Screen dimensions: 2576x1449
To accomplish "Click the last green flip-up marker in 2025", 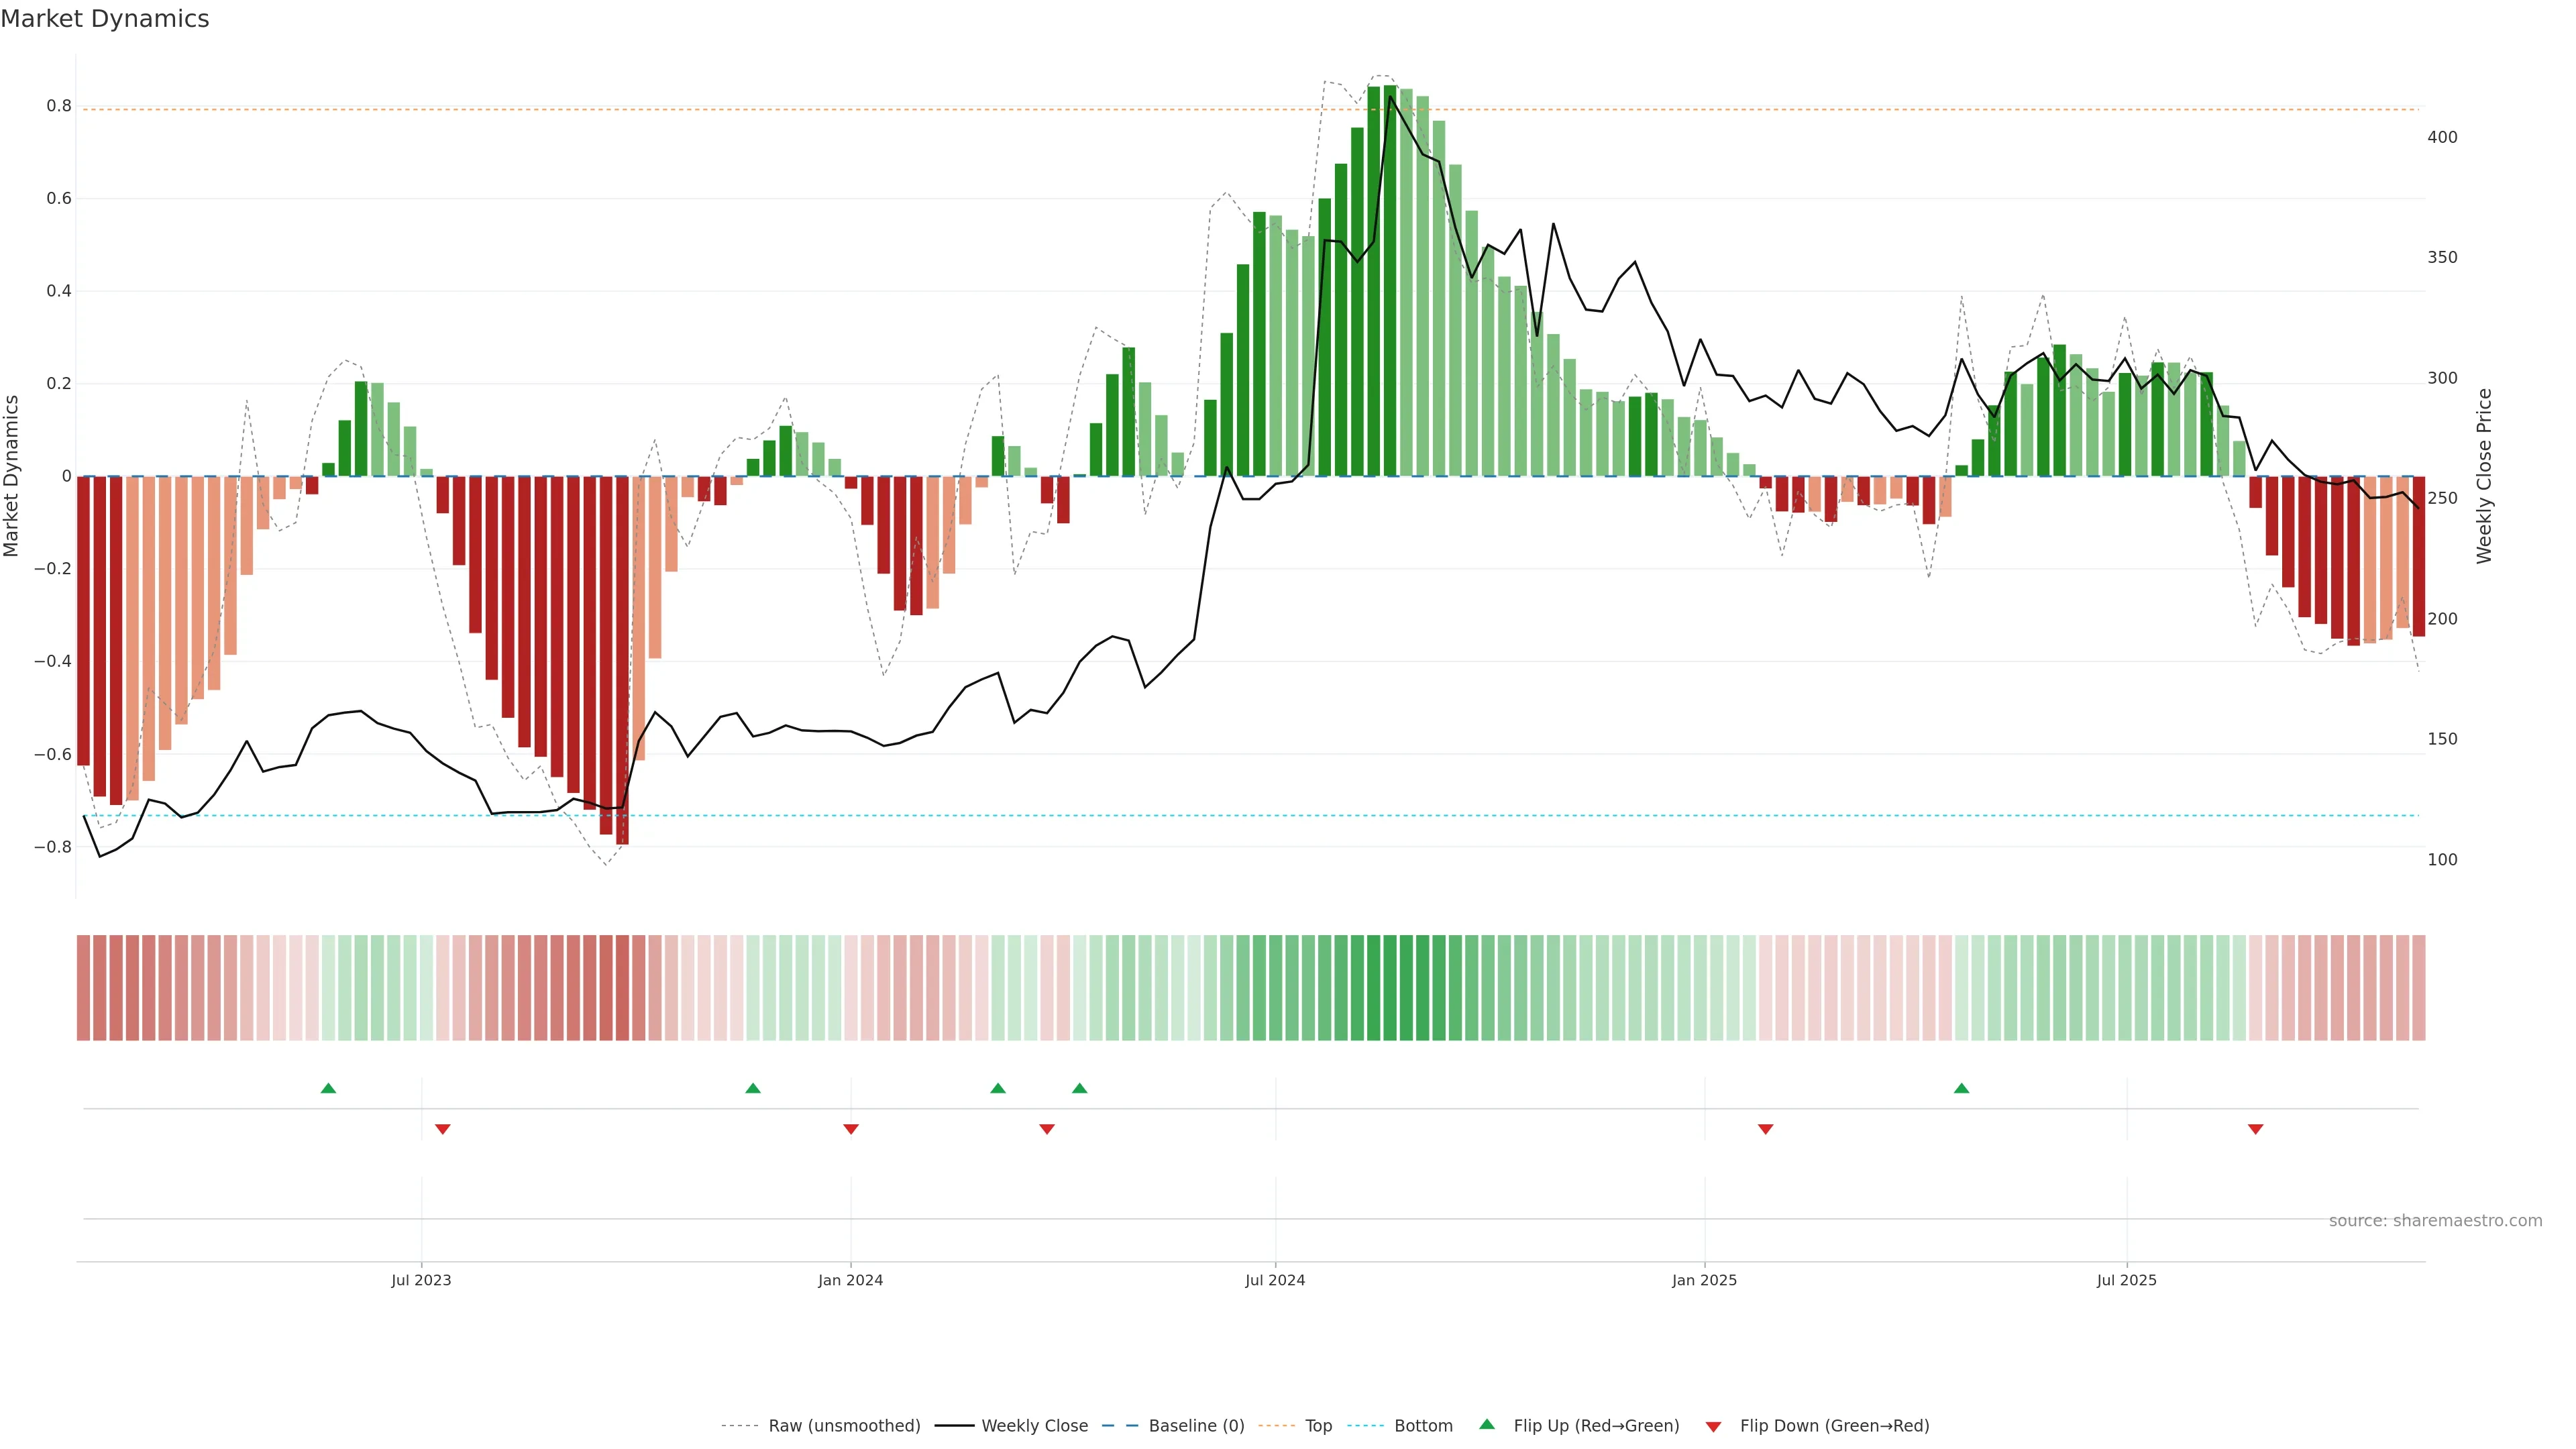I will click(x=1961, y=1088).
